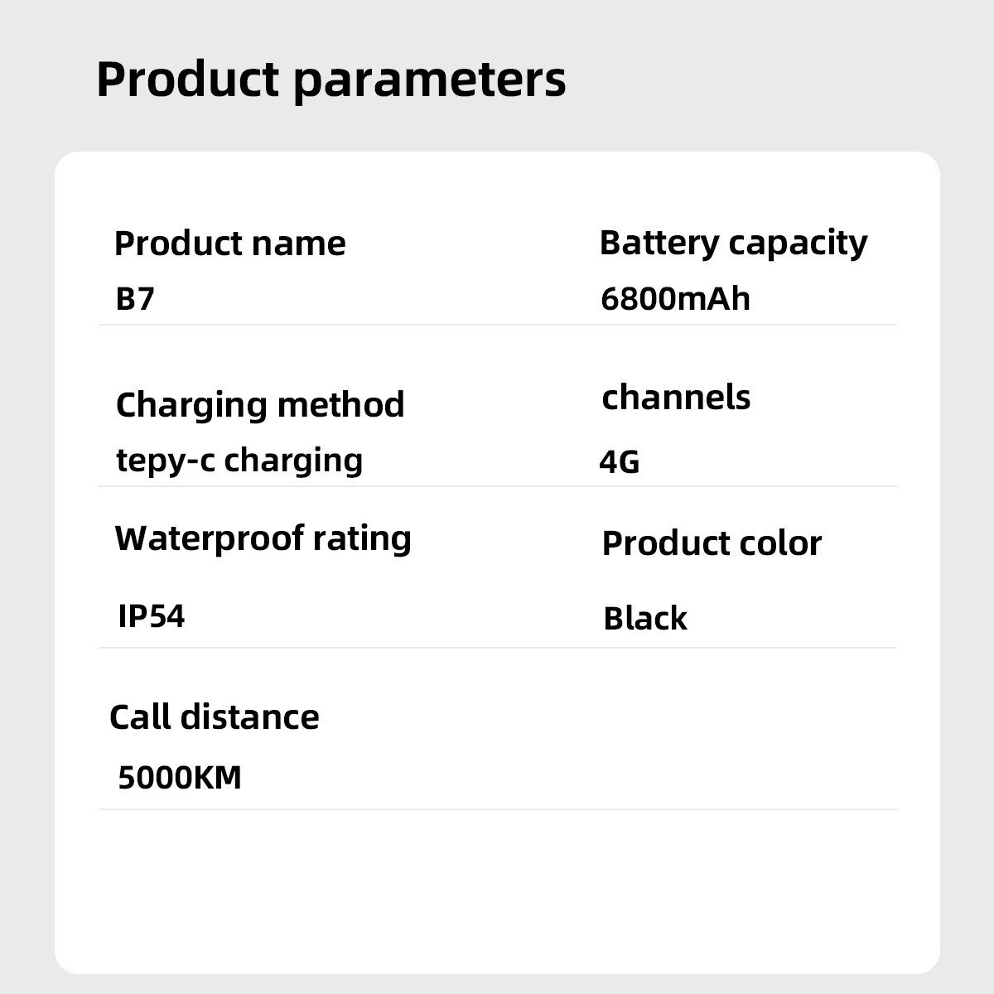Select the Product color label
Screen dimensions: 994x994
click(712, 543)
